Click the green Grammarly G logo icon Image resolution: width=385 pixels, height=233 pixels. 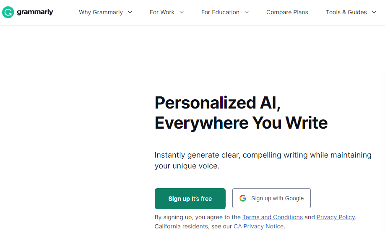(x=8, y=12)
